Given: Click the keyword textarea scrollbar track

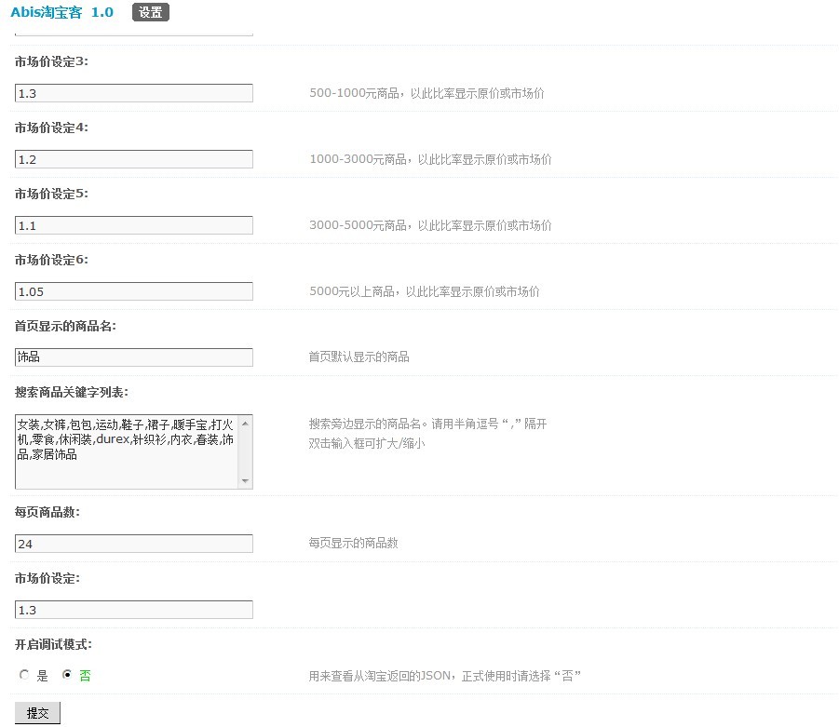Looking at the screenshot, I should [x=246, y=451].
